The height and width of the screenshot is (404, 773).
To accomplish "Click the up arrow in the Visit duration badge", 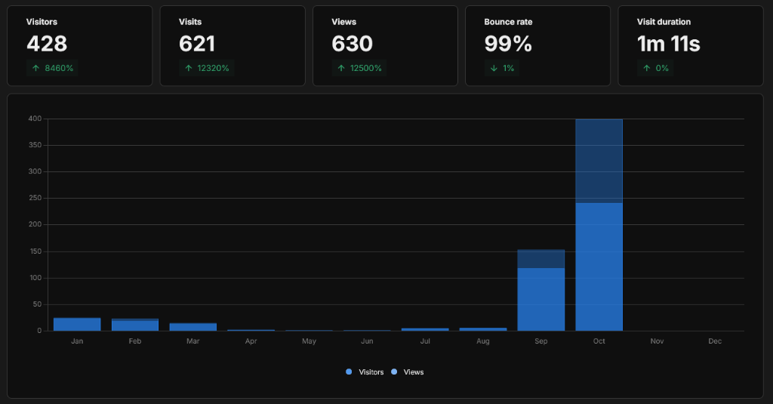I will 646,68.
